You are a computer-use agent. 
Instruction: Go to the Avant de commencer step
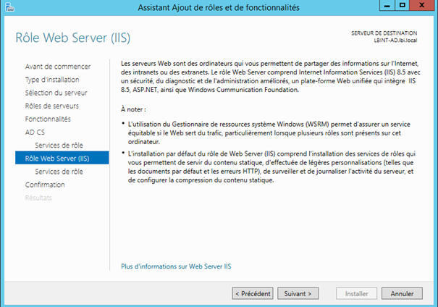point(58,67)
